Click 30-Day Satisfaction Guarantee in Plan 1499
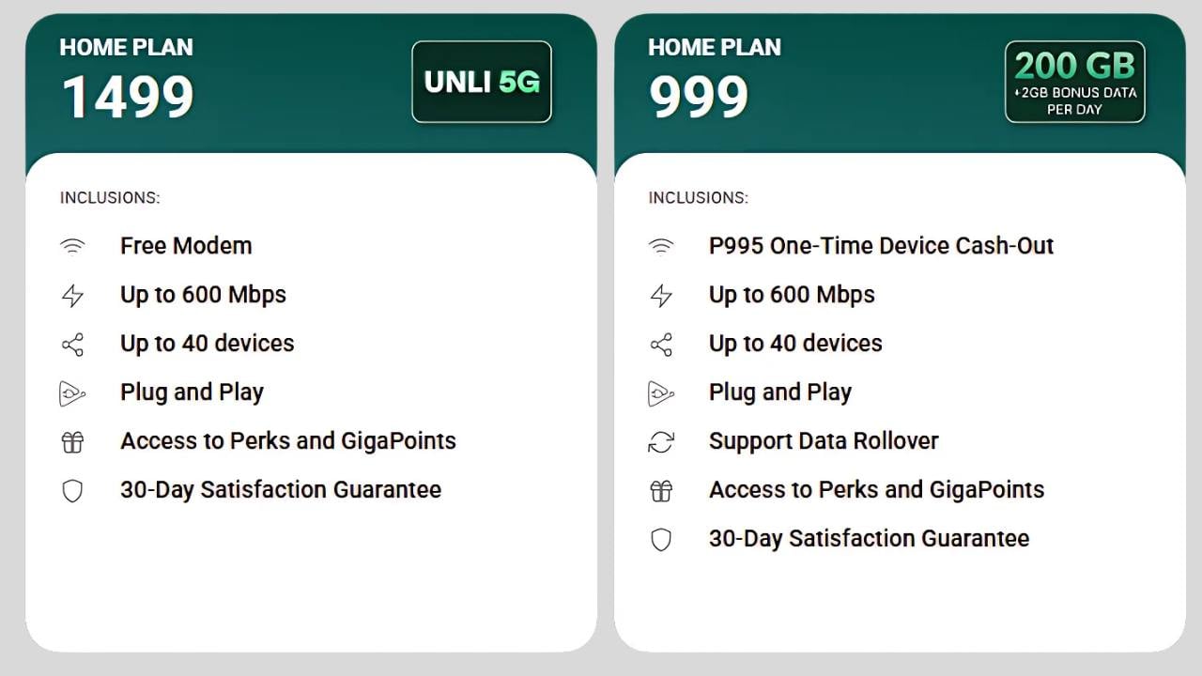Viewport: 1202px width, 676px height. click(x=281, y=490)
